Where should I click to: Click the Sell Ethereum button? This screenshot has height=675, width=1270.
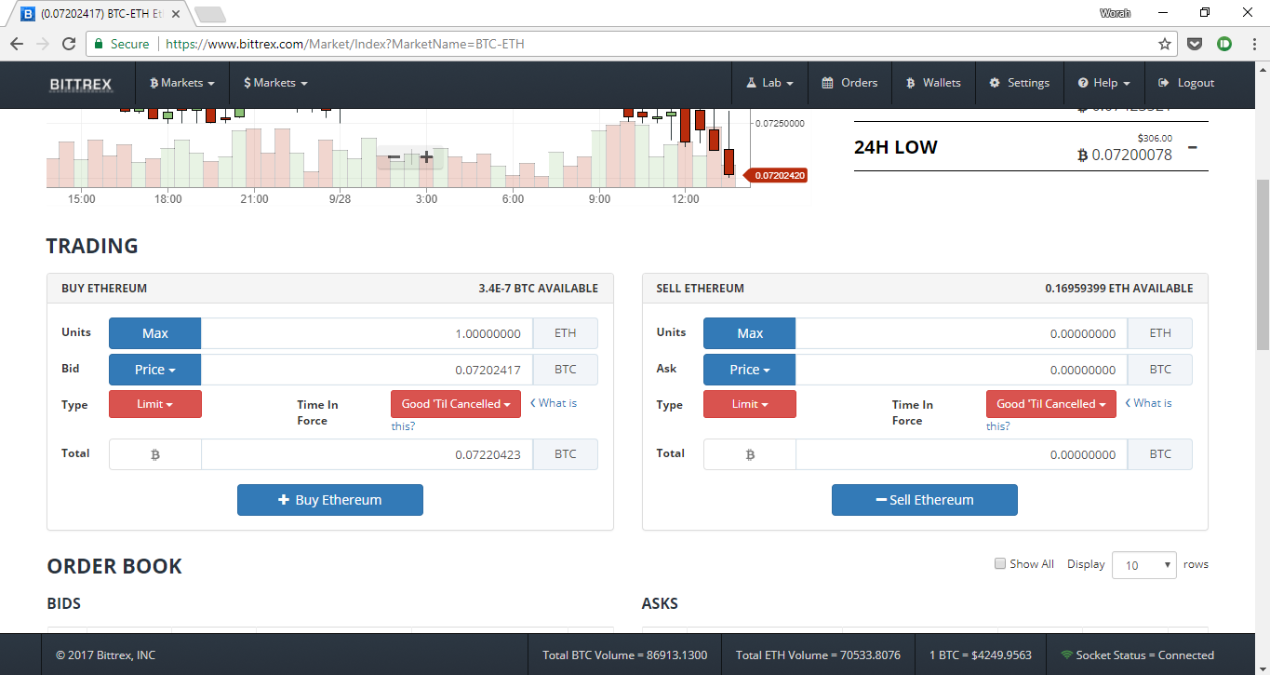point(925,500)
